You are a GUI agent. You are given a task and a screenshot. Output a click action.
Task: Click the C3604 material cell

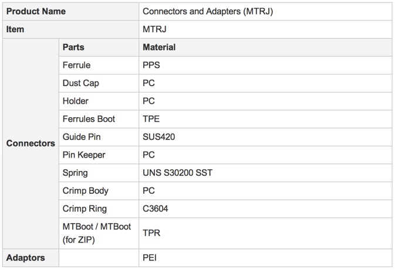click(265, 209)
